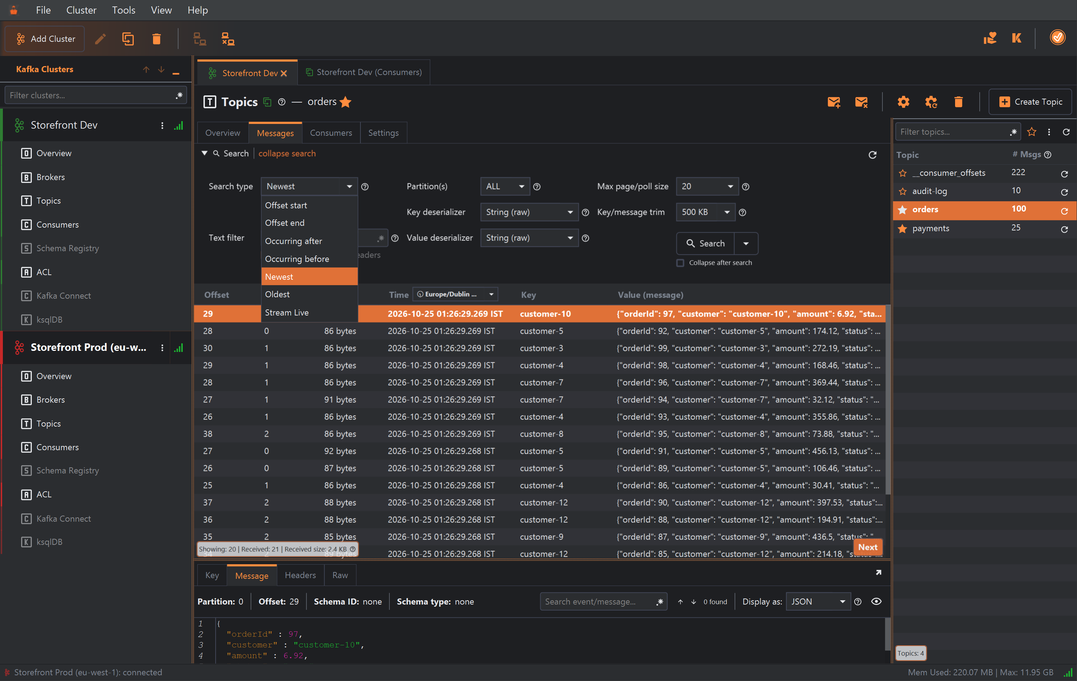Open the Search button split arrow
This screenshot has height=681, width=1077.
coord(746,243)
